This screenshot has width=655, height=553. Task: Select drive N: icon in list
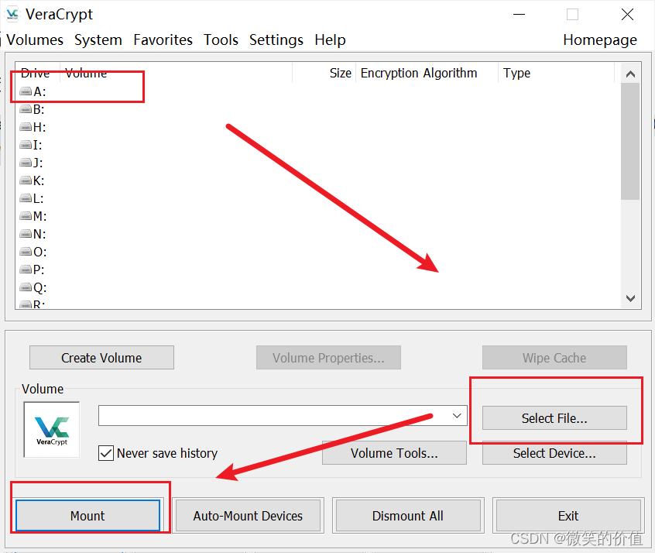[26, 234]
